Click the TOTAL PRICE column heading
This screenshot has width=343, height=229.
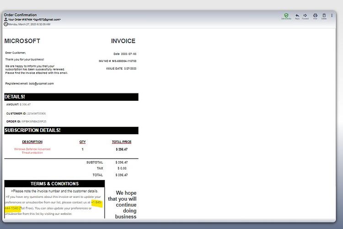coord(122,142)
